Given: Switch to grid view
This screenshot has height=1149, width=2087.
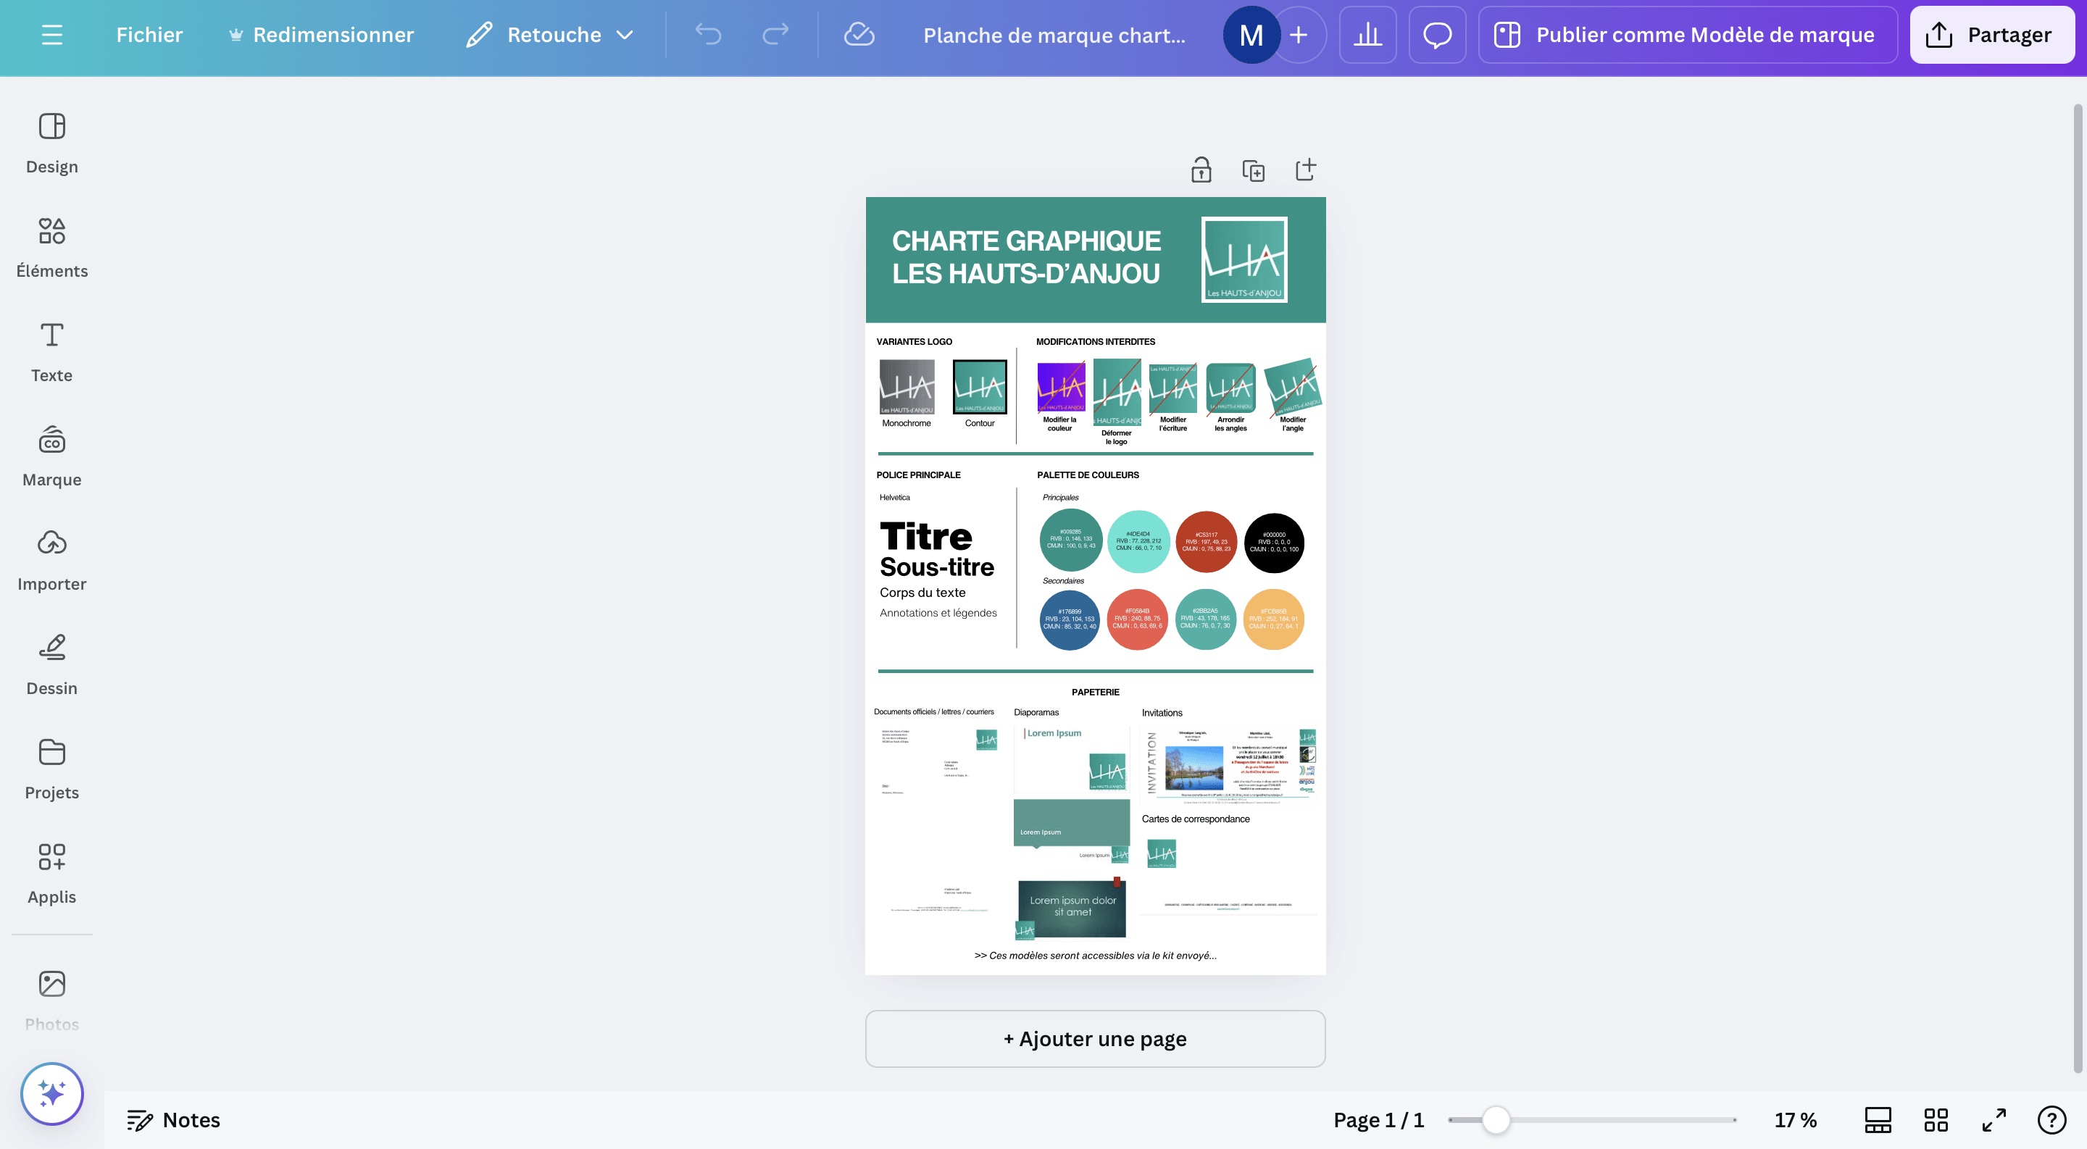Looking at the screenshot, I should tap(1936, 1120).
